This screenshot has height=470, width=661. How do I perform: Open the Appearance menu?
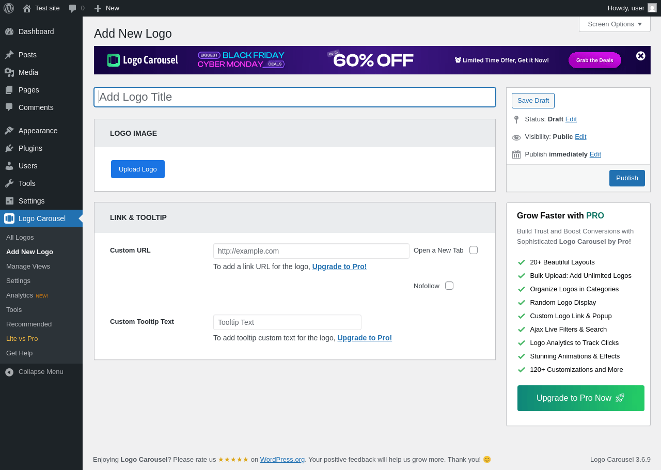pos(41,131)
